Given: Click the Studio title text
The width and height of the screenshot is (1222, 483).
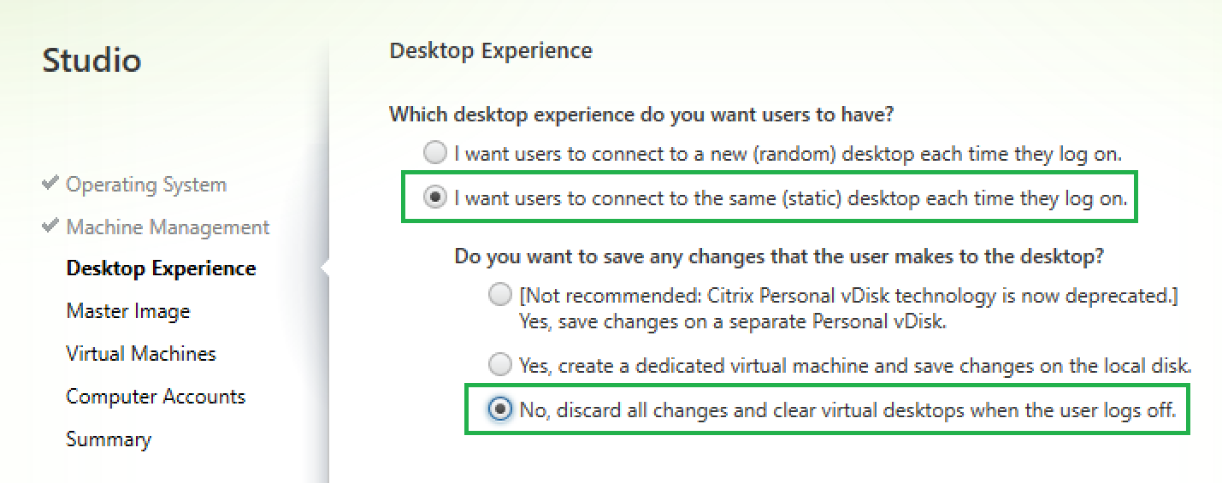Looking at the screenshot, I should (92, 61).
